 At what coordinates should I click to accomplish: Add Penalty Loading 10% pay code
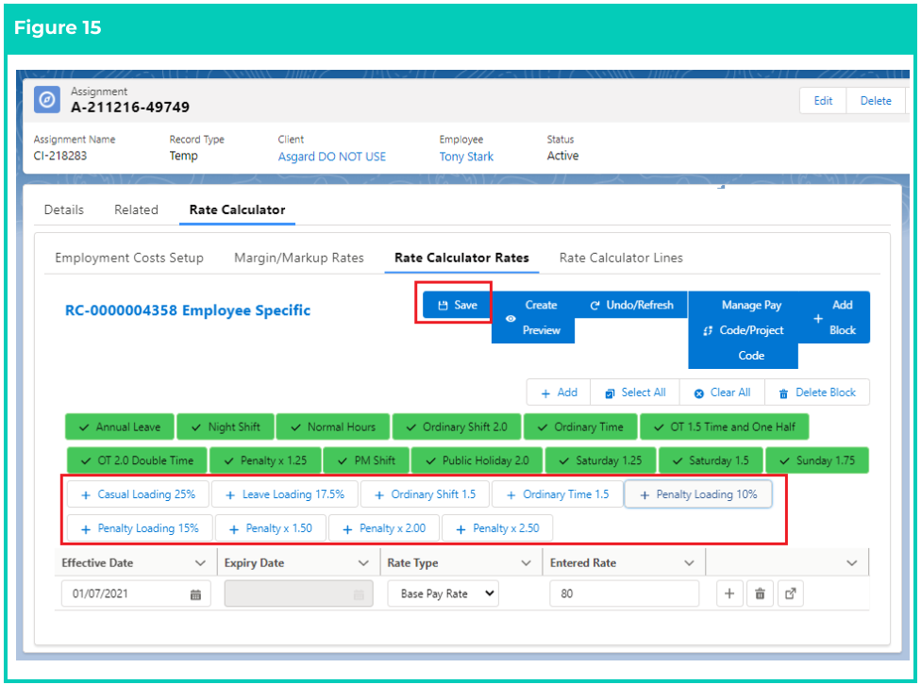click(697, 494)
